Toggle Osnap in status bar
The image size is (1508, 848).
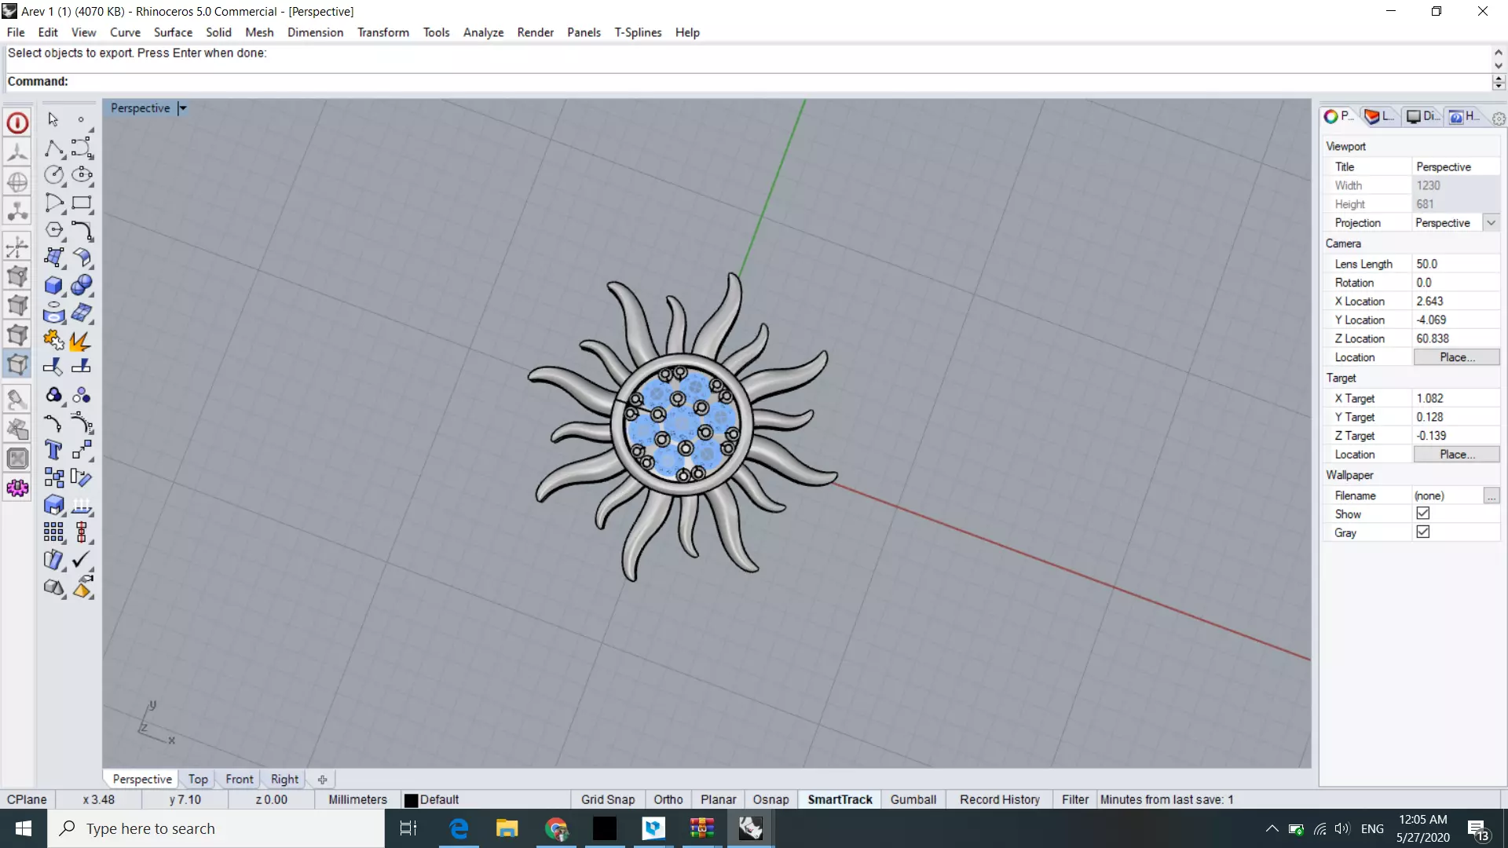[770, 799]
